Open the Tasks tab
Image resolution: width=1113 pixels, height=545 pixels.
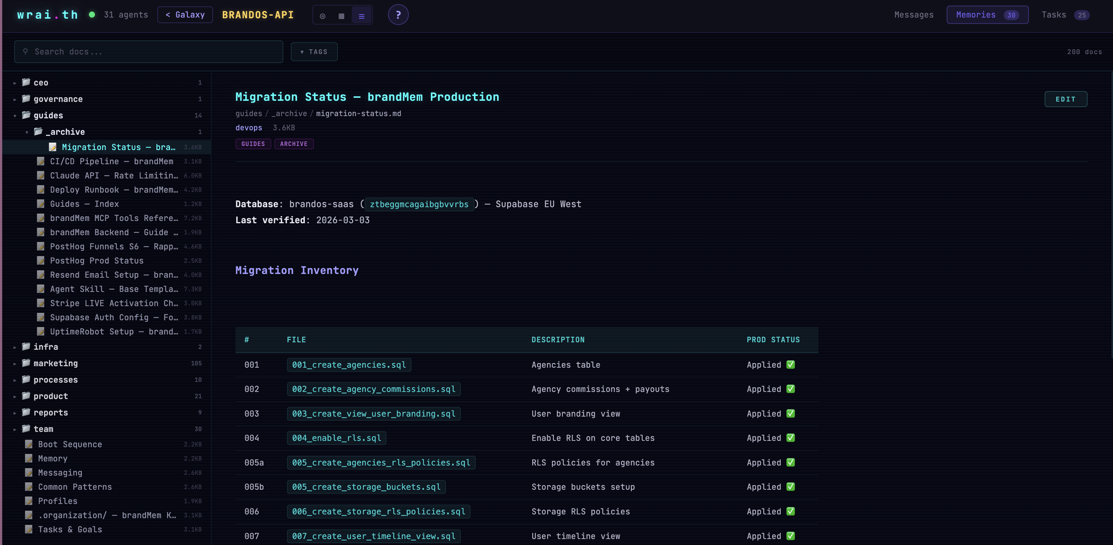tap(1065, 15)
